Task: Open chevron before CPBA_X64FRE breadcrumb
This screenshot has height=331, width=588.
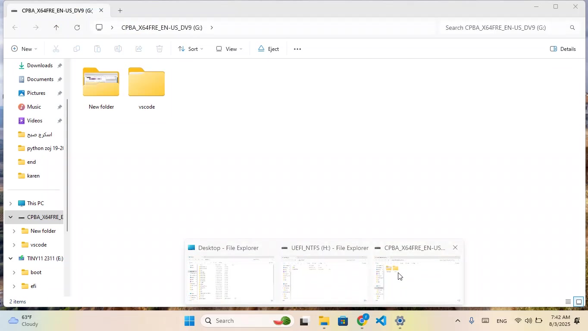Action: pyautogui.click(x=113, y=28)
